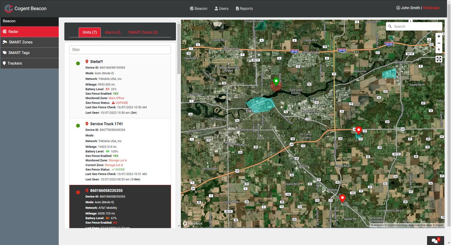Image resolution: width=451 pixels, height=245 pixels.
Task: Click green status dot of Service Truck 1741
Action: (x=78, y=126)
